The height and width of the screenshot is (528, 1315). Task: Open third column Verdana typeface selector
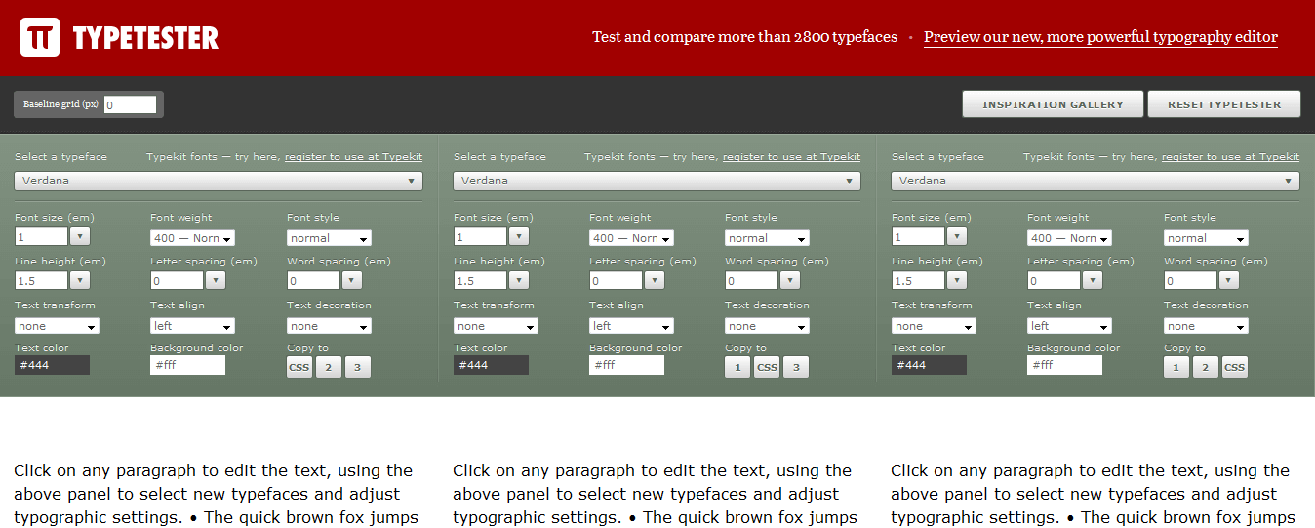coord(1096,181)
